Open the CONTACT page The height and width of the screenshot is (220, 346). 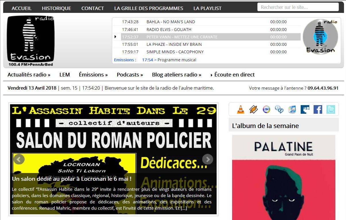coord(93,8)
